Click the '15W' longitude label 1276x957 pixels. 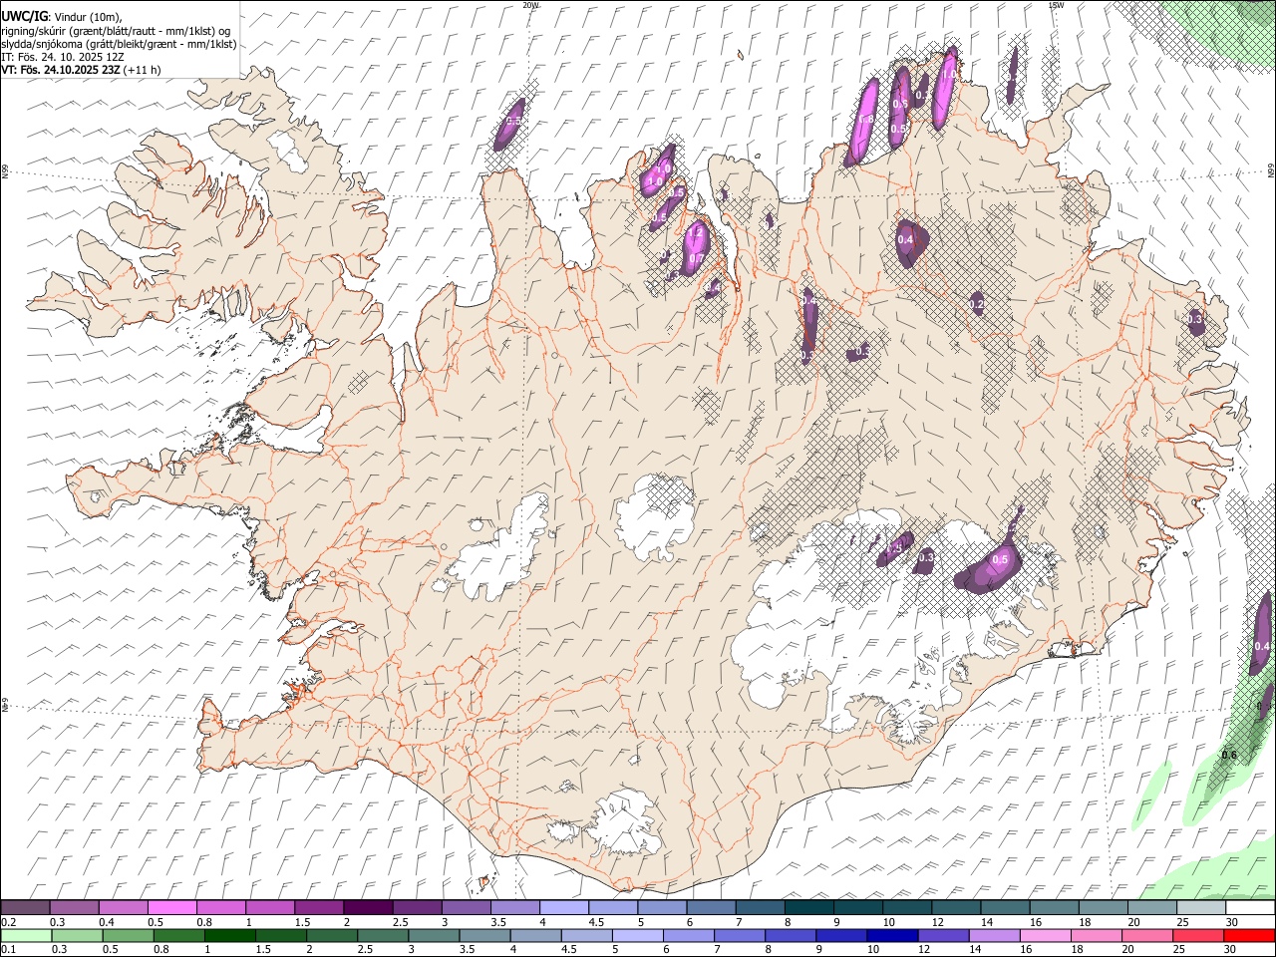[1056, 5]
